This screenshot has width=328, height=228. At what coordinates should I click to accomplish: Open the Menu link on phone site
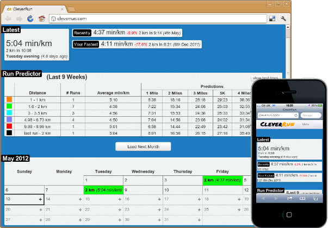[x=305, y=124]
